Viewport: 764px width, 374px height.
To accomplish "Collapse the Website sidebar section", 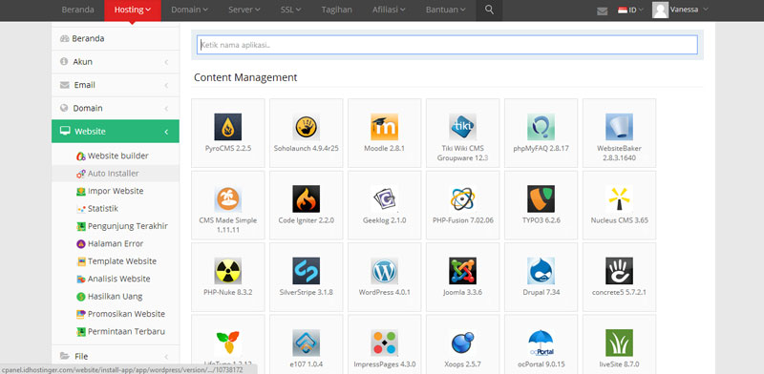I will [115, 132].
